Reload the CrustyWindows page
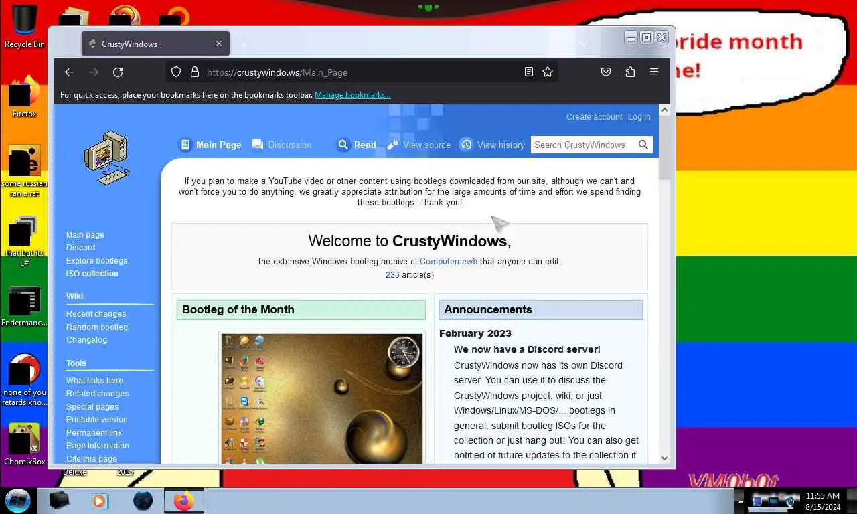This screenshot has height=514, width=857. click(118, 72)
